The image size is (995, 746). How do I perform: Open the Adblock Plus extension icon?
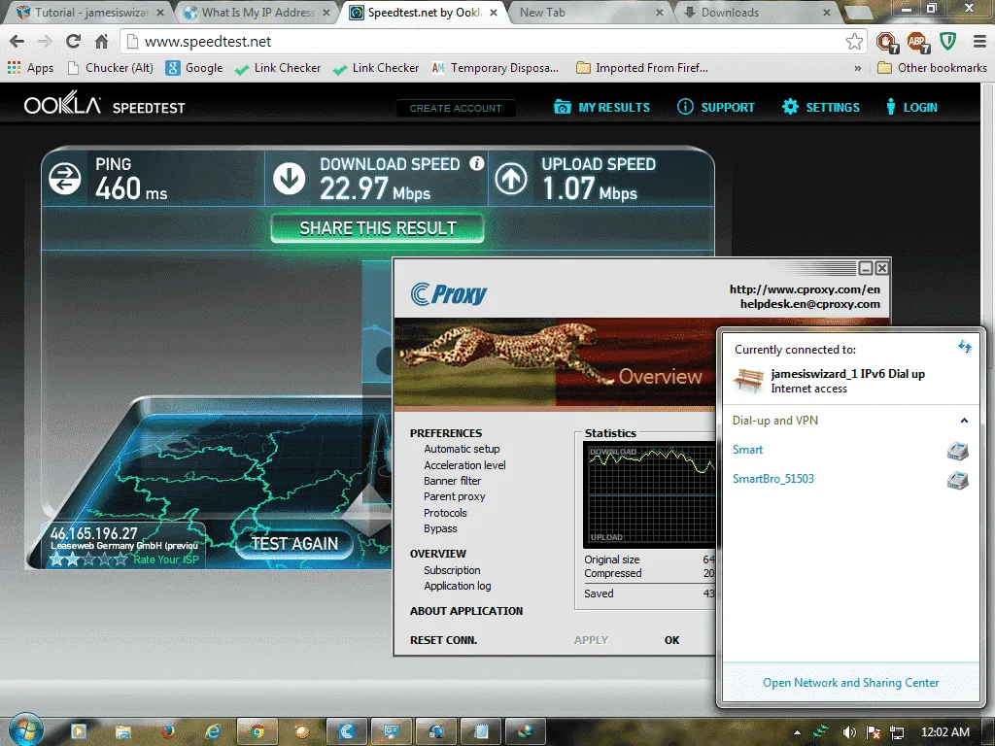(917, 43)
